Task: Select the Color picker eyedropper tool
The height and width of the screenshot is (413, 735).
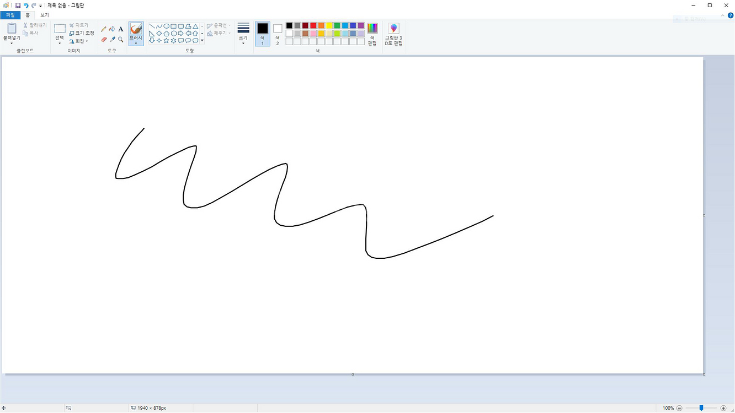Action: 112,40
